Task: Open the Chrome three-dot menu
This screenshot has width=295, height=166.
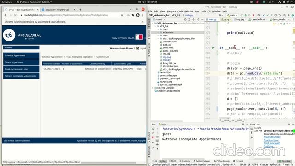Action: click(143, 15)
